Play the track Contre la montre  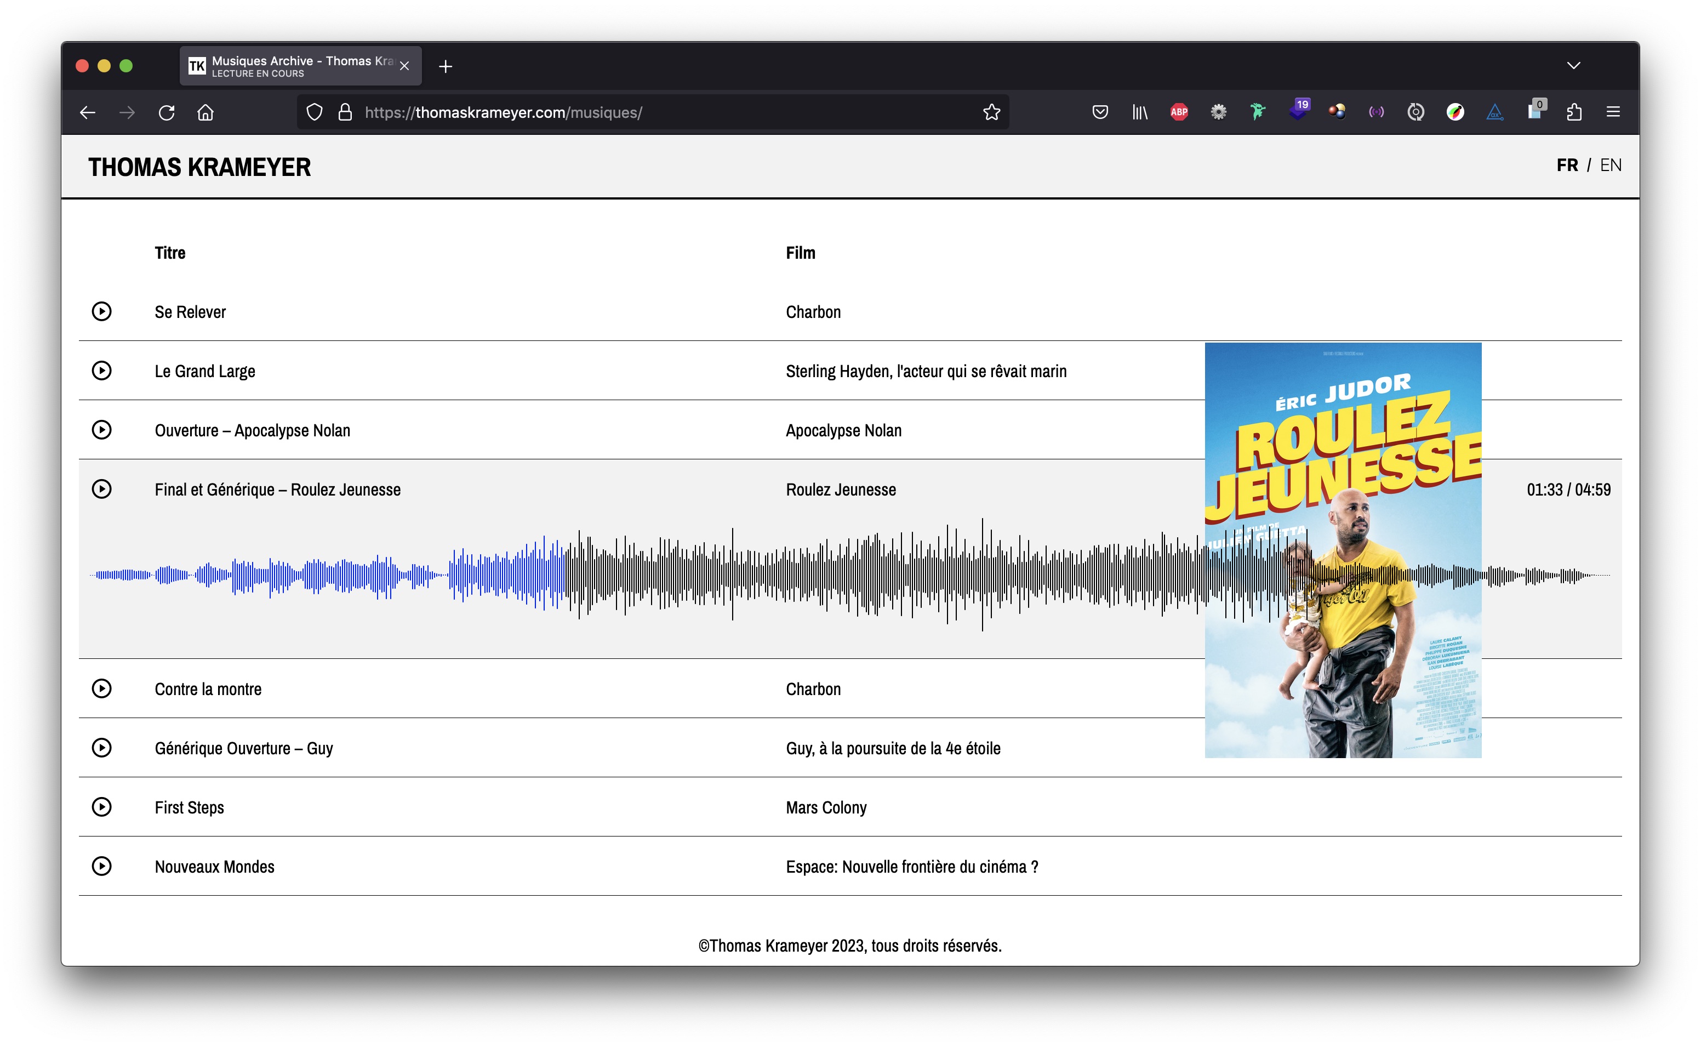click(102, 689)
